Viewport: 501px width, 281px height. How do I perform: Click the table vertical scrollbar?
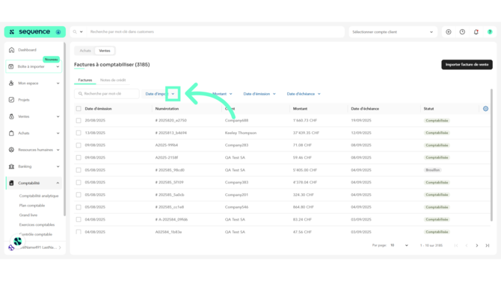coord(491,155)
